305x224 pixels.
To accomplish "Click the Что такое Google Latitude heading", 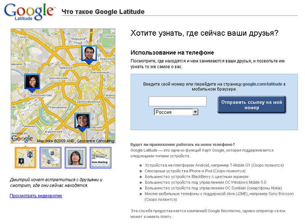I will point(103,12).
